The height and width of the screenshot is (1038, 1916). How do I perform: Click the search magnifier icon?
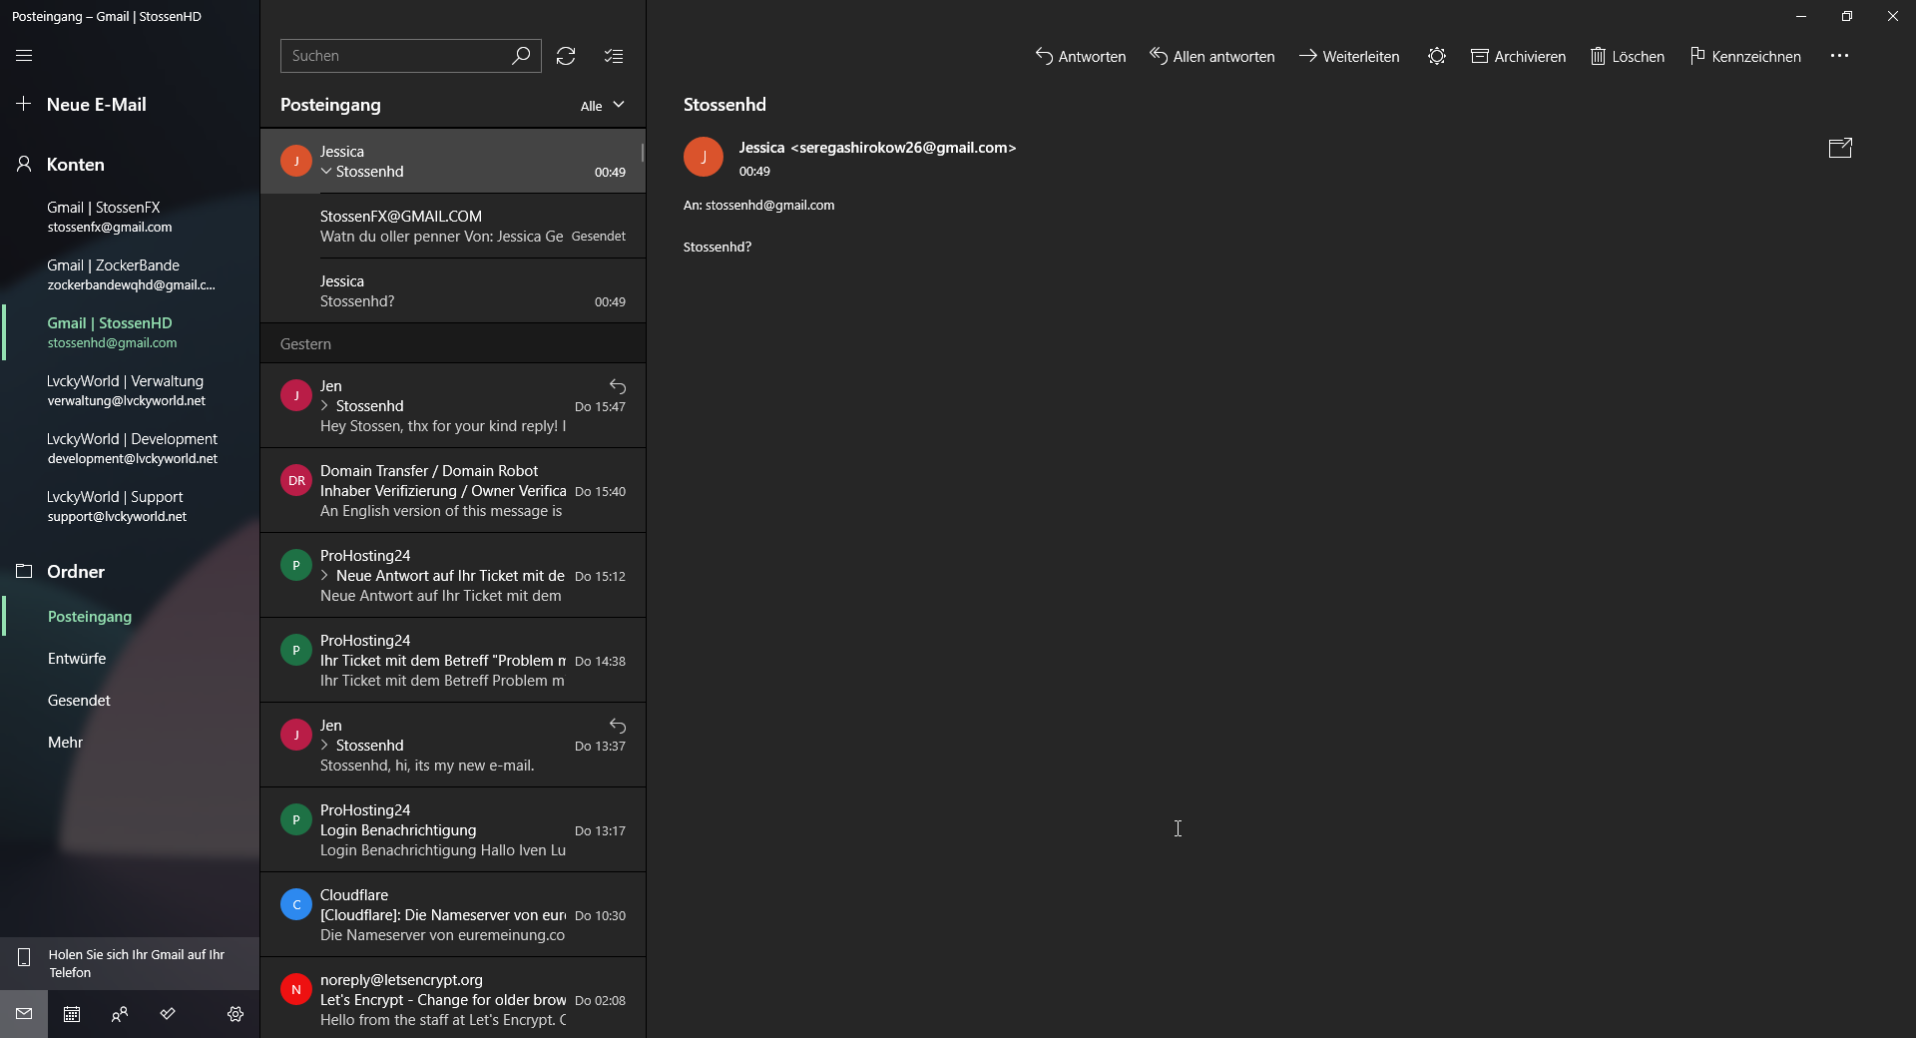(x=521, y=56)
